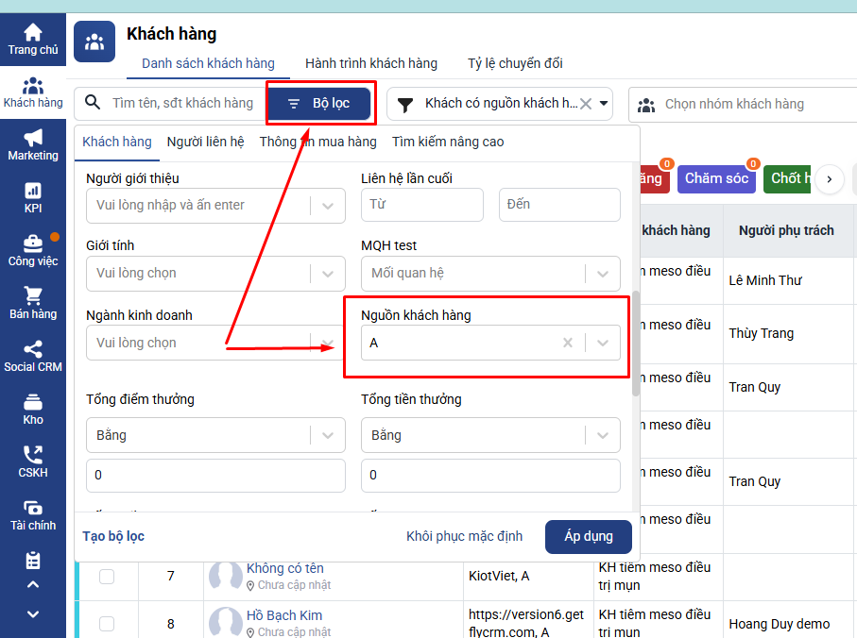Tick the checkbox for row 7
The height and width of the screenshot is (638, 857).
click(107, 576)
